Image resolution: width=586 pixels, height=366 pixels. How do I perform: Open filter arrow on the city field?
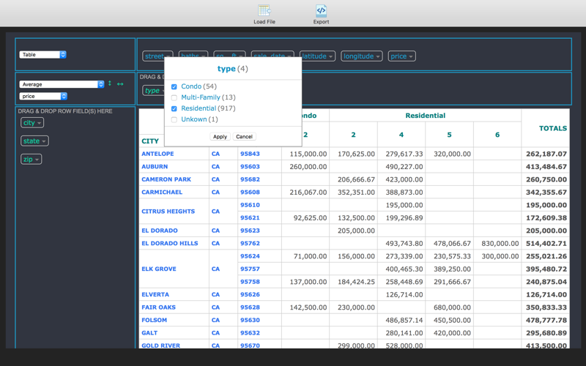[x=40, y=123]
